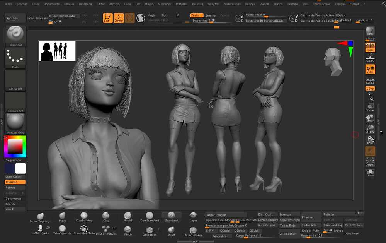
Task: Pick the CurveMultiTube brush
Action: [84, 230]
